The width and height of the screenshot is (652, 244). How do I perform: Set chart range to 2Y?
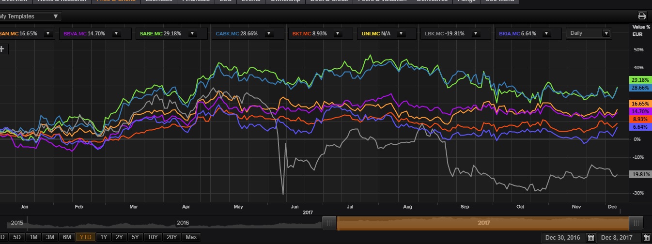pos(119,237)
